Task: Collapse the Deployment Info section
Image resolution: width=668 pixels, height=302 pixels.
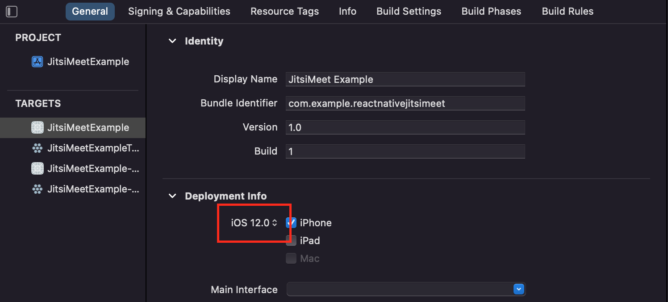Action: [x=172, y=196]
